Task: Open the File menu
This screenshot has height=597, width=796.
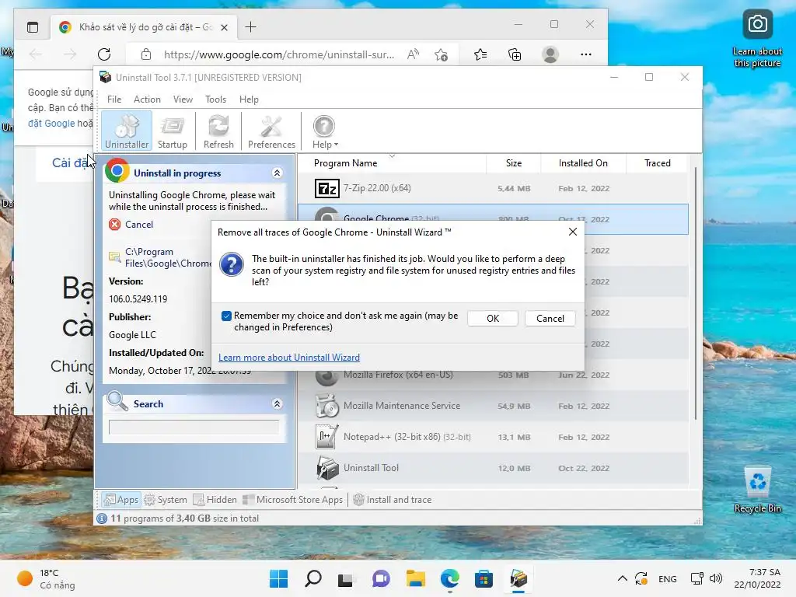Action: tap(114, 99)
